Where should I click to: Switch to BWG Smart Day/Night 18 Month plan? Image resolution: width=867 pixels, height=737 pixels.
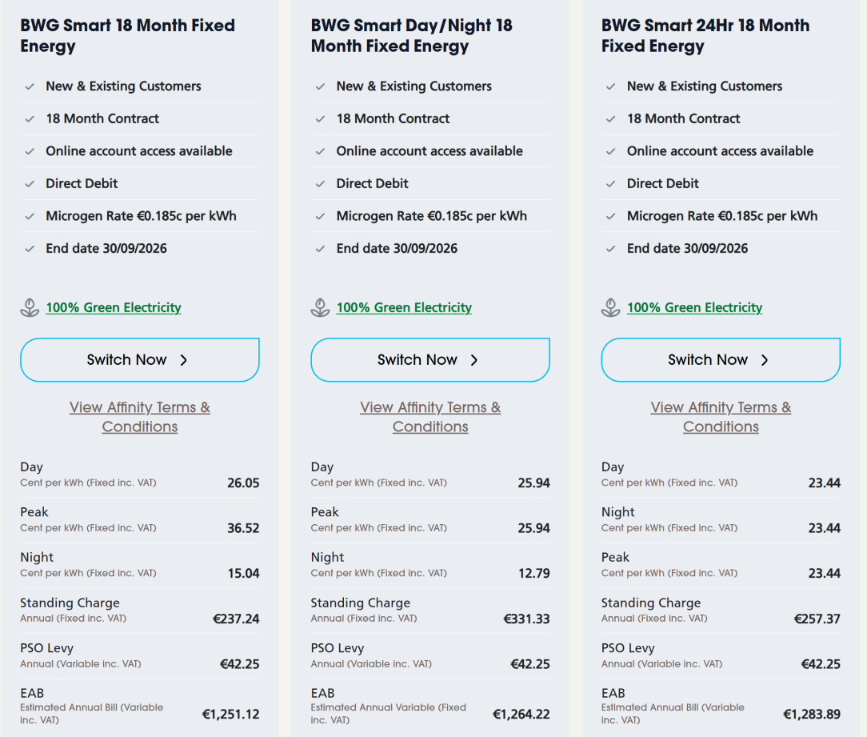tap(430, 359)
